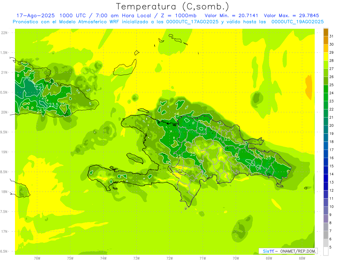Click the "8.5N" latitude axis label
This screenshot has height=262, width=339.
point(4,172)
